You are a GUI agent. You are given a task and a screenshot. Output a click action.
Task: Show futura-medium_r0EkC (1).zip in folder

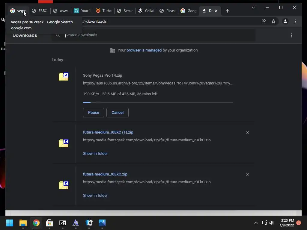point(95,154)
